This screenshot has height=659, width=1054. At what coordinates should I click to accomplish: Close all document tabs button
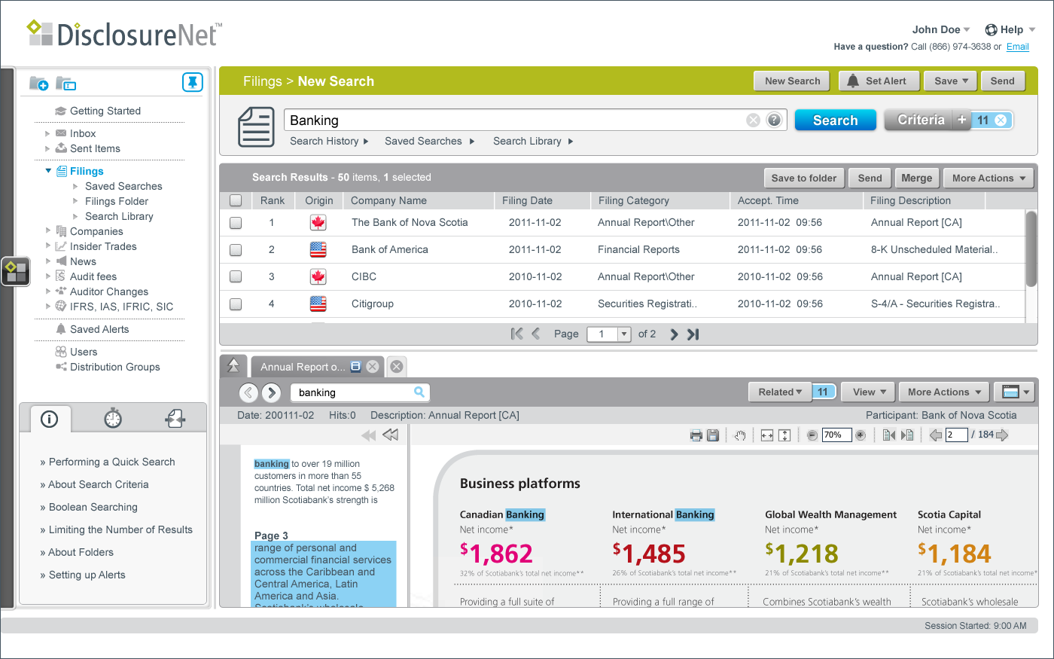click(397, 367)
